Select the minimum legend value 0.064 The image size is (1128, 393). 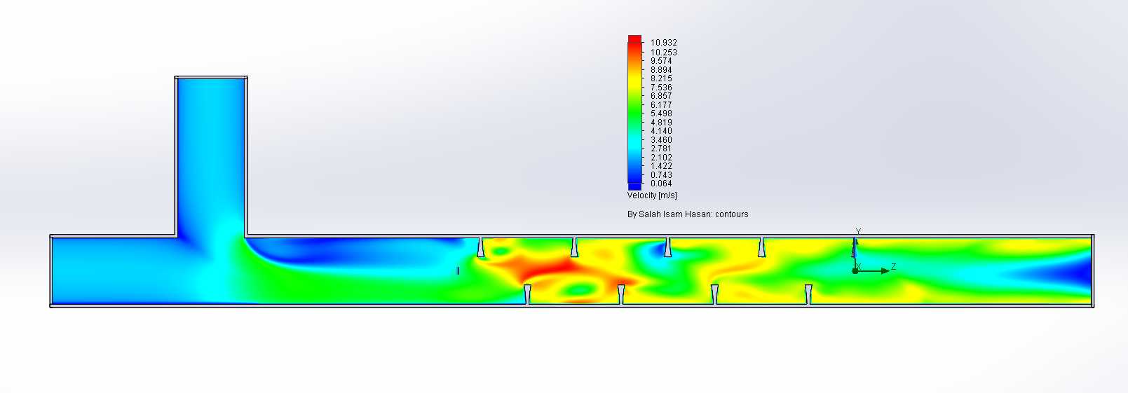pyautogui.click(x=660, y=184)
